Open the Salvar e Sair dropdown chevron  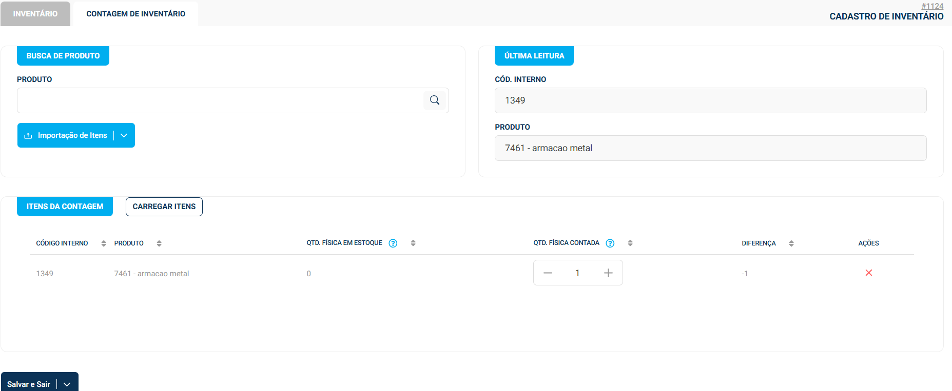pyautogui.click(x=67, y=384)
